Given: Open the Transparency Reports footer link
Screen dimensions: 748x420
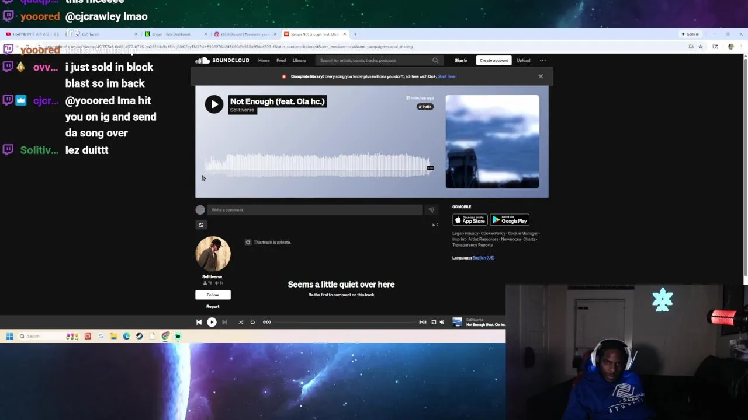Looking at the screenshot, I should [472, 245].
